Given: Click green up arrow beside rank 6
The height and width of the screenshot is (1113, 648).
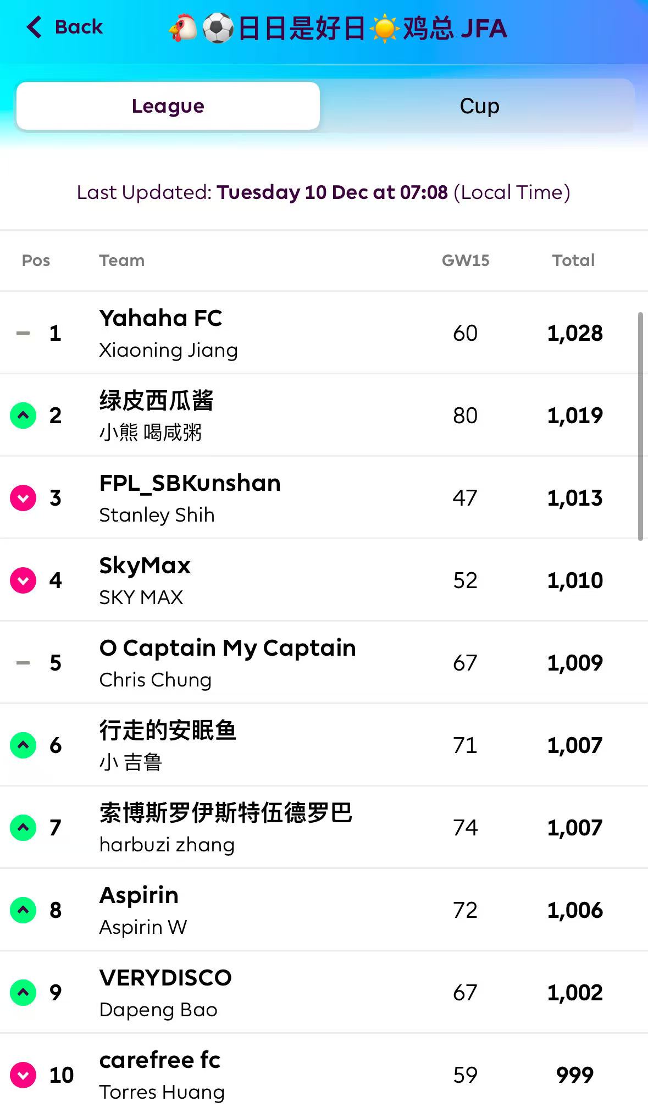Looking at the screenshot, I should tap(23, 745).
